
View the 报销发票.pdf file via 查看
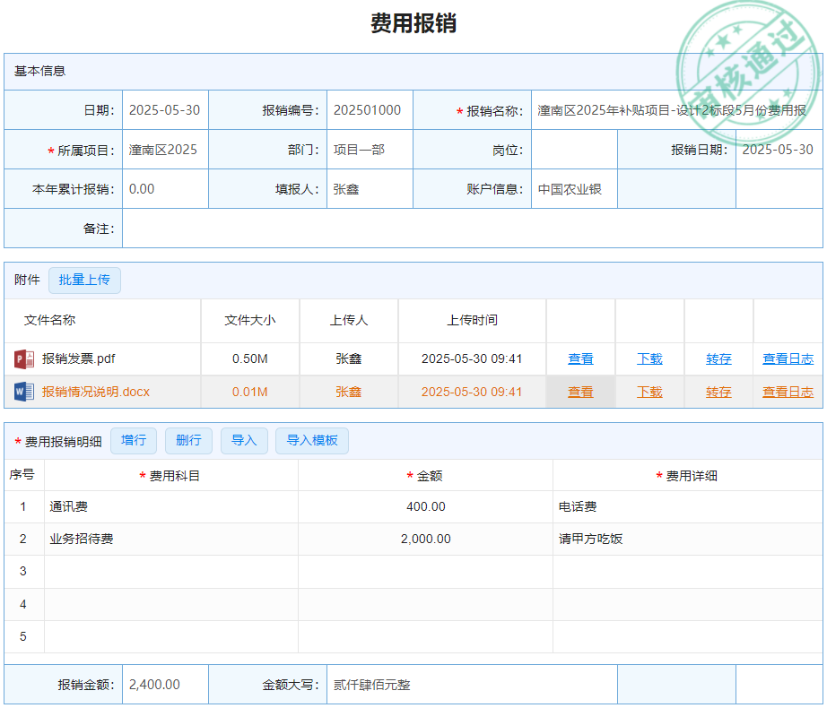(580, 359)
